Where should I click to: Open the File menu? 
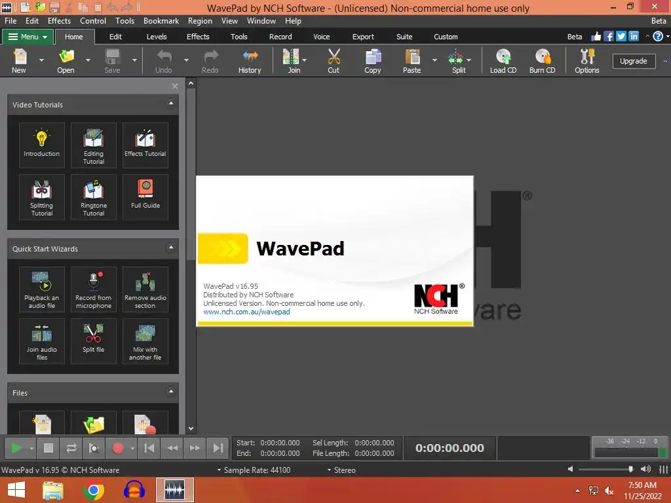tap(10, 21)
